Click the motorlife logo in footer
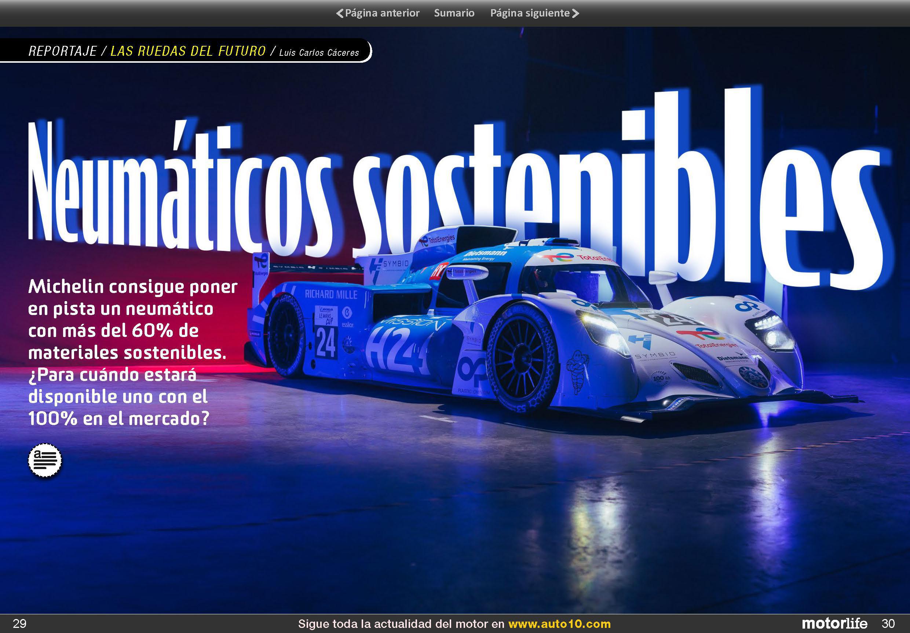This screenshot has width=910, height=633. pyautogui.click(x=834, y=624)
